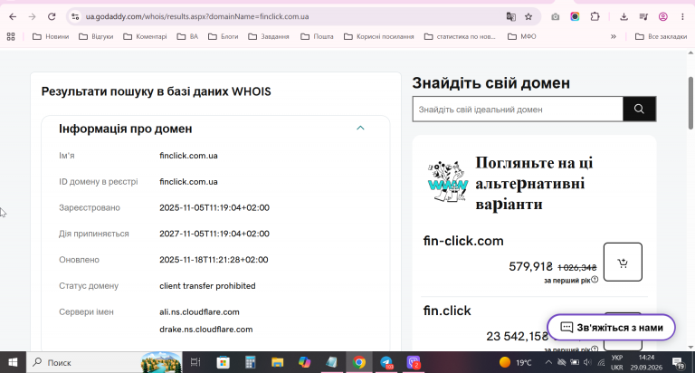
Task: Open Calculator from taskbar
Action: tap(251, 362)
